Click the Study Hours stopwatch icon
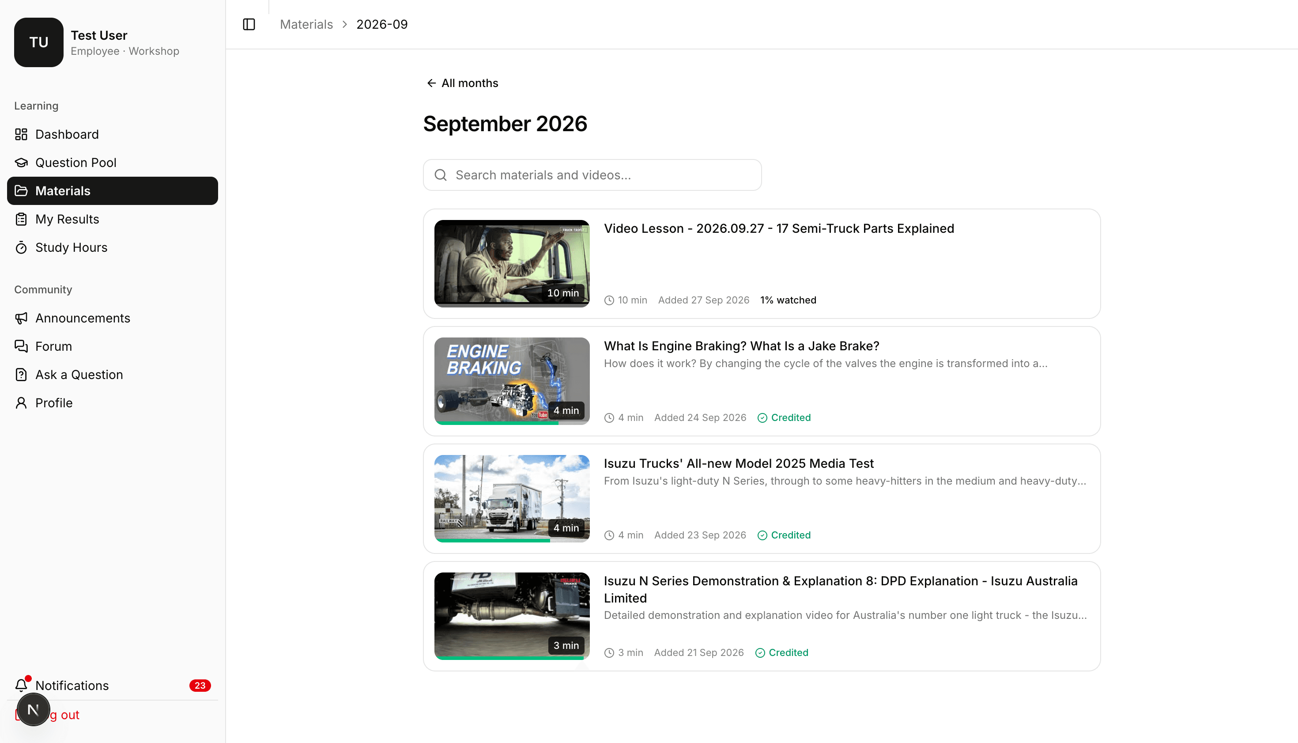The image size is (1298, 743). 21,247
